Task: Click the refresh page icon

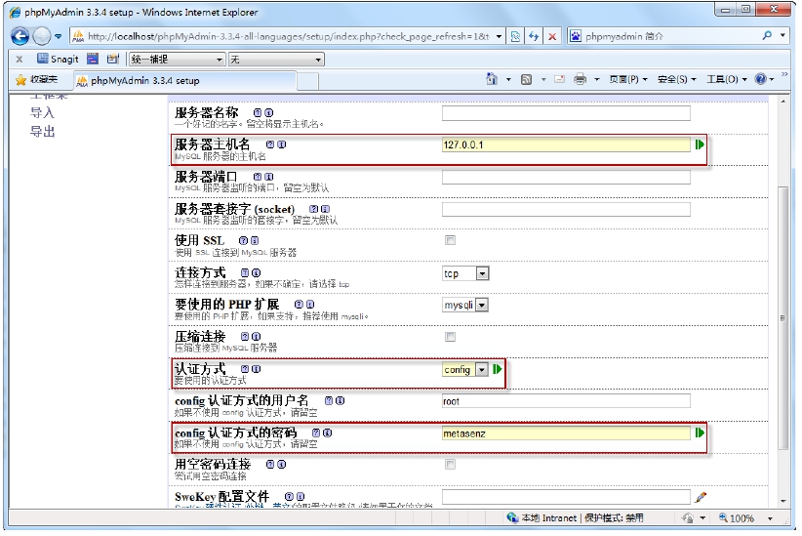Action: [x=534, y=36]
